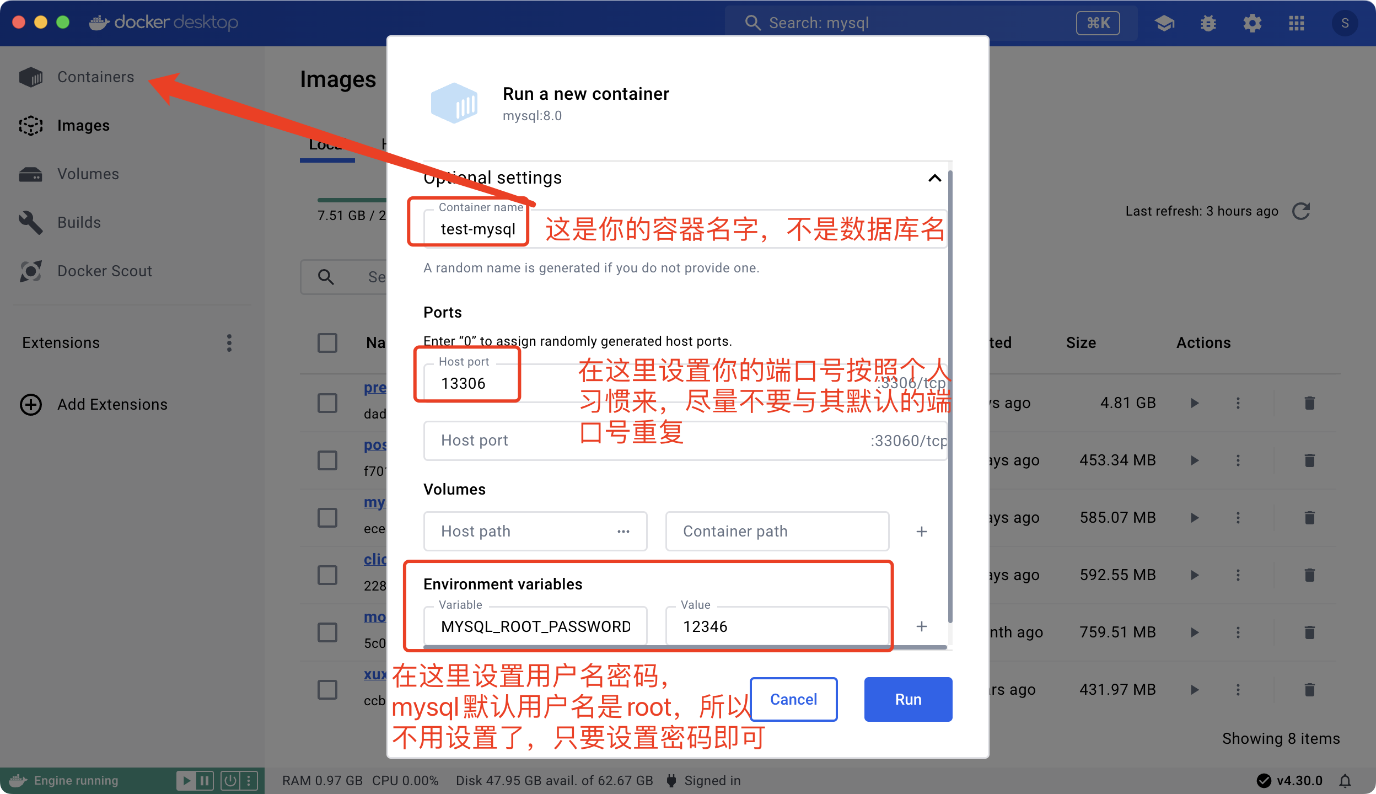Open the Learning center graduation cap icon
This screenshot has height=794, width=1376.
(1164, 23)
